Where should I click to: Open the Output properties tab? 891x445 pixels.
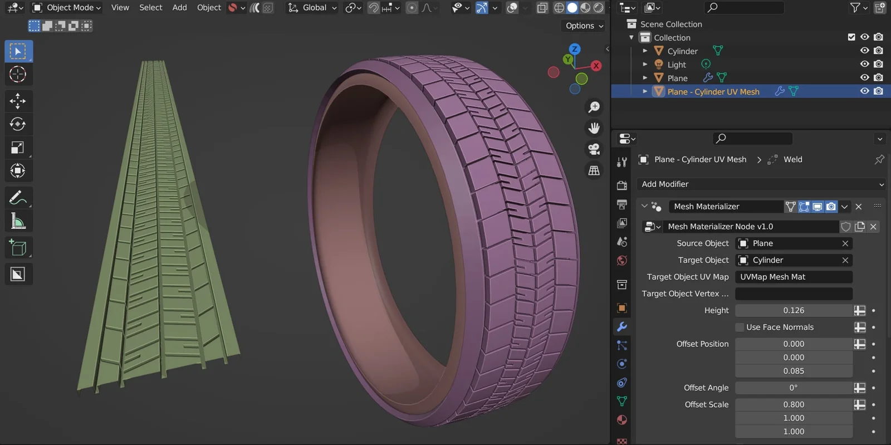622,204
